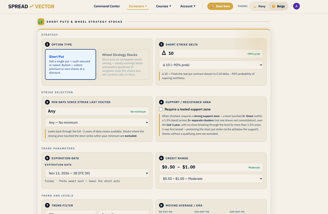Click the money icon beside Short Puts heading
This screenshot has width=328, height=214.
pyautogui.click(x=41, y=22)
